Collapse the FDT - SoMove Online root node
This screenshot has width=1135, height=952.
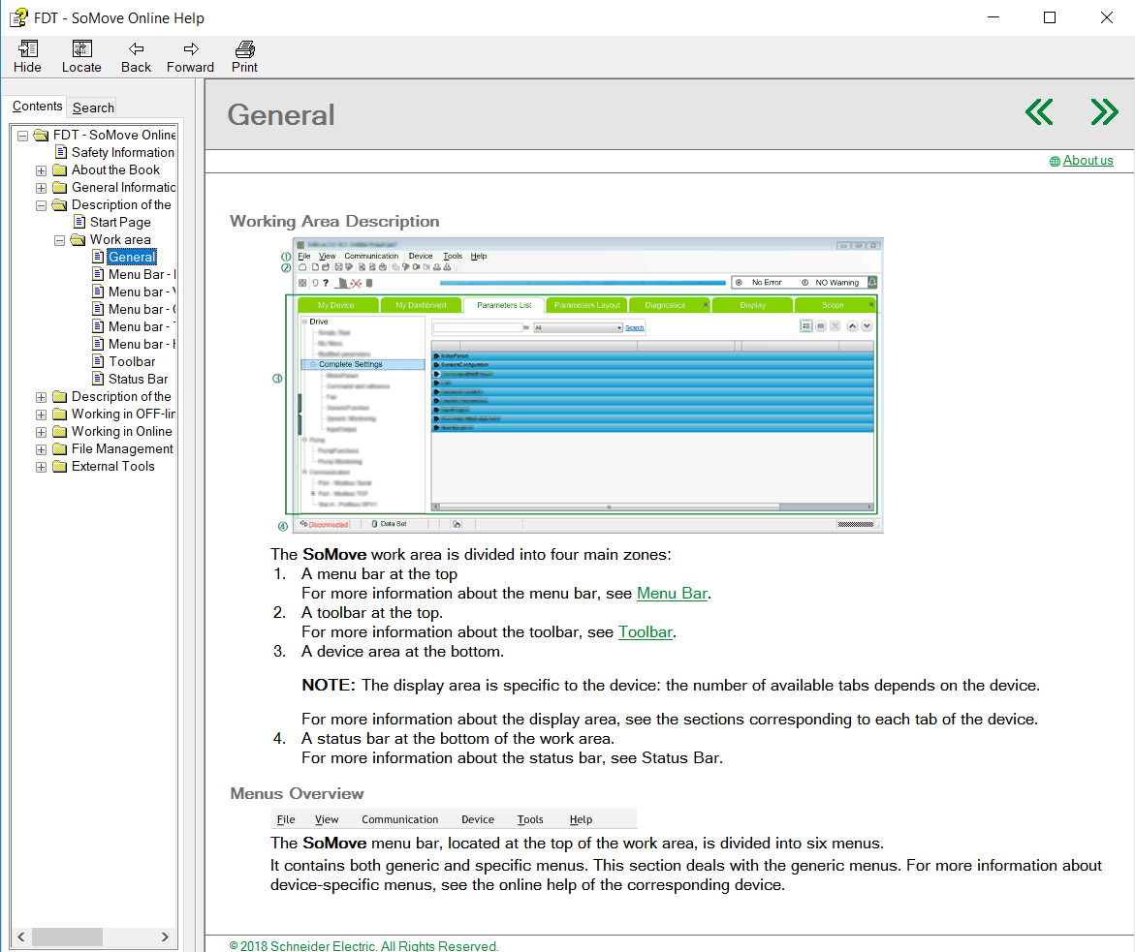(23, 136)
